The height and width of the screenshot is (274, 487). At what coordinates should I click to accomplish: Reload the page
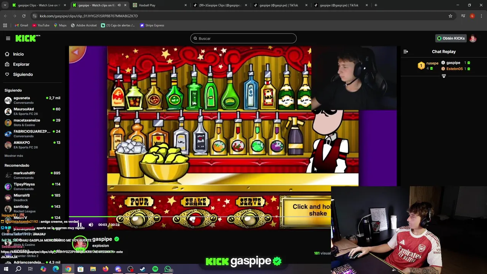click(24, 16)
